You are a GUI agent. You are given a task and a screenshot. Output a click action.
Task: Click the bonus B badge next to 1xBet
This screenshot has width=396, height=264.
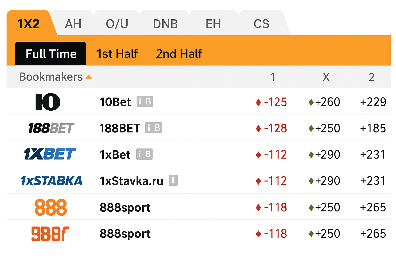148,154
